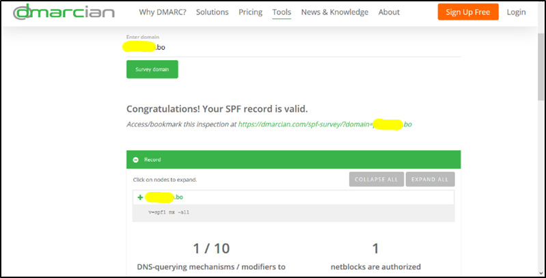Focus the Enter domain input field
This screenshot has width=546, height=278.
click(x=294, y=48)
